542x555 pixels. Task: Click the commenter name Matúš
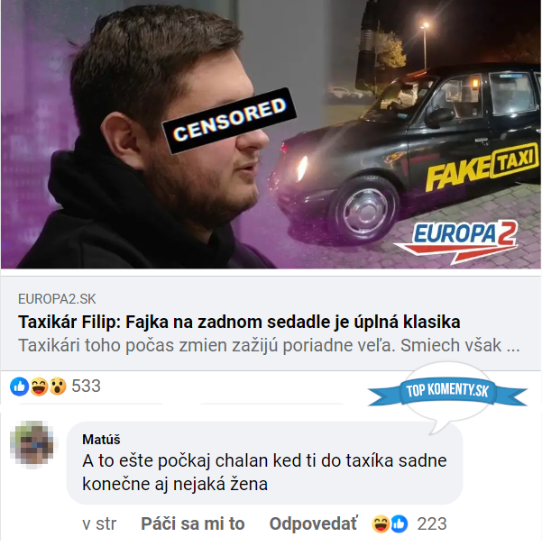tap(101, 440)
